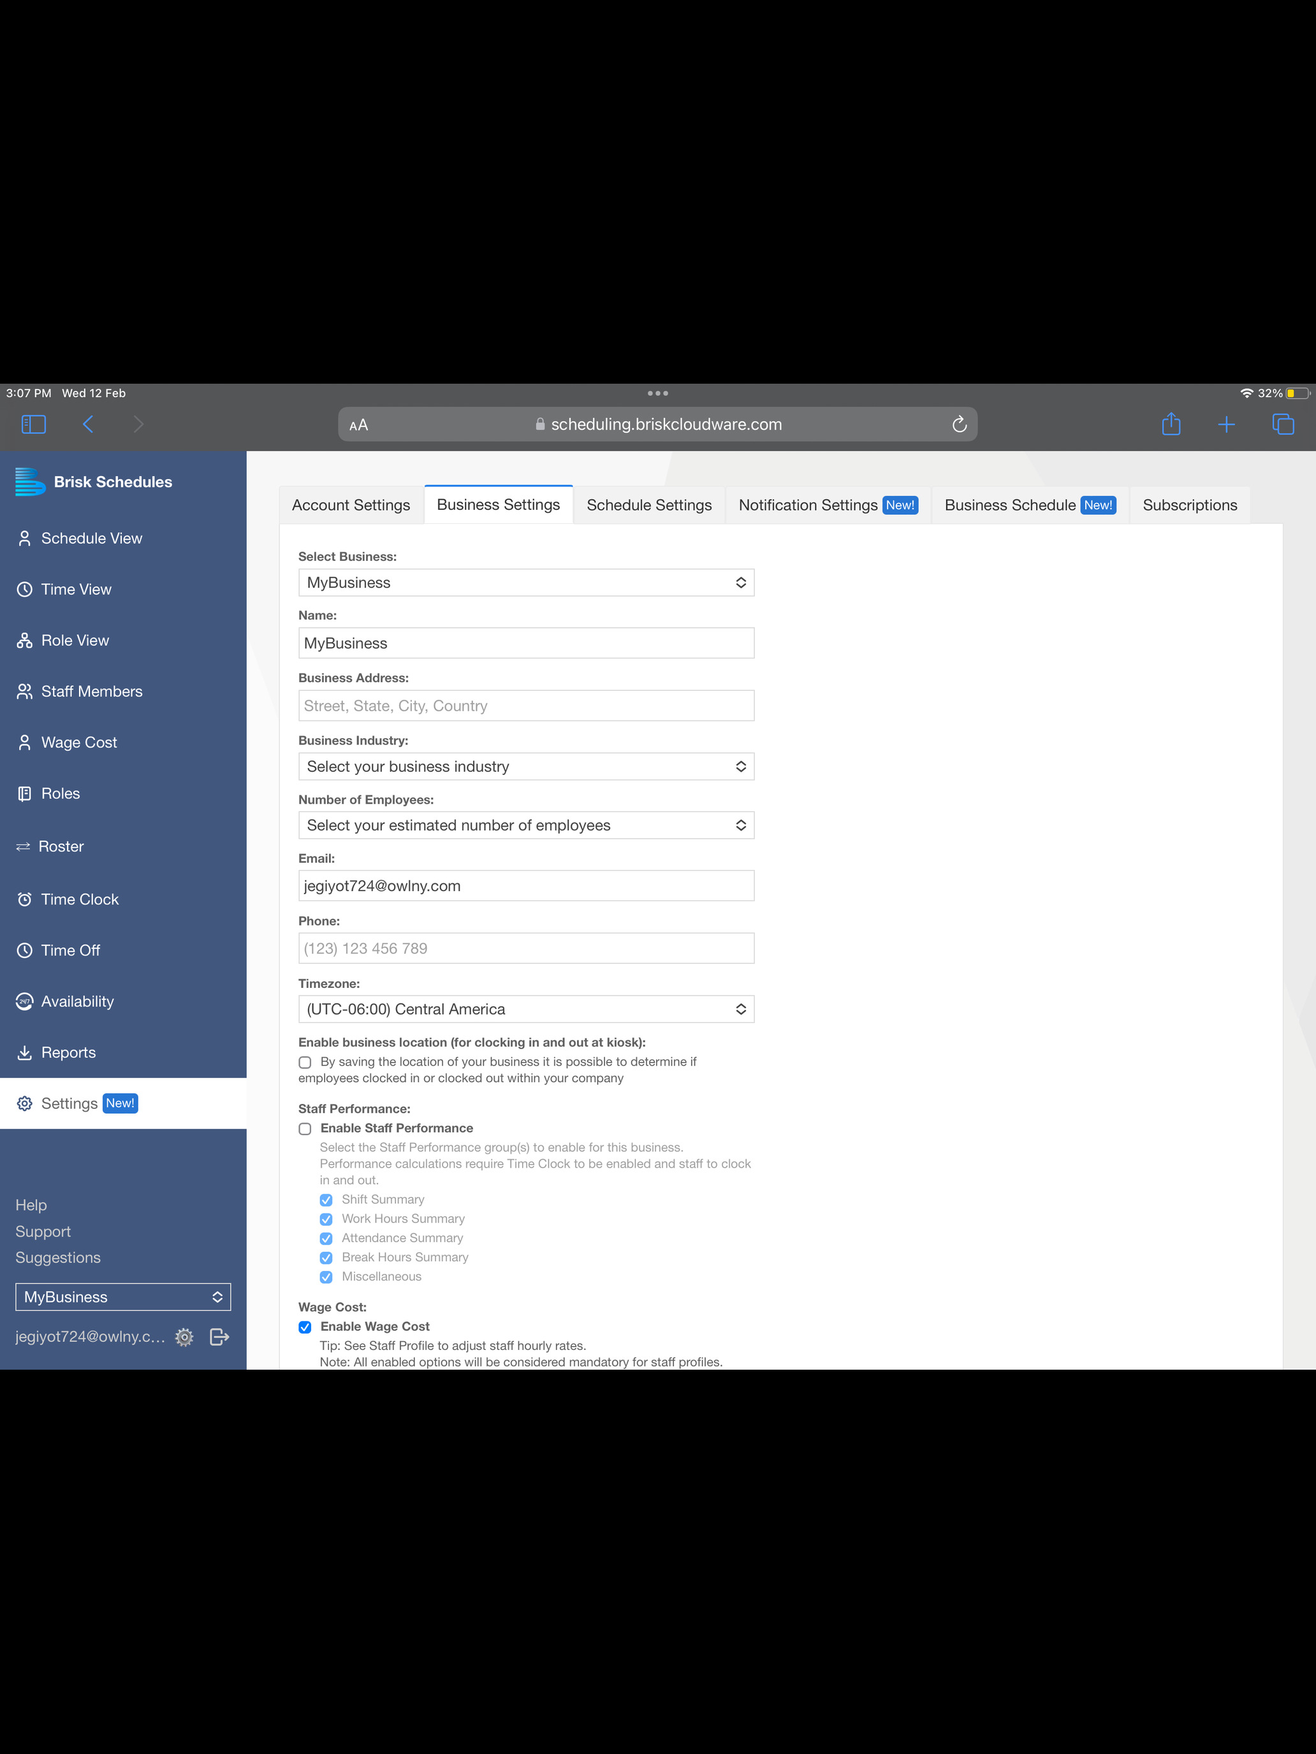Click the Roles book icon
1316x1754 pixels.
[25, 794]
